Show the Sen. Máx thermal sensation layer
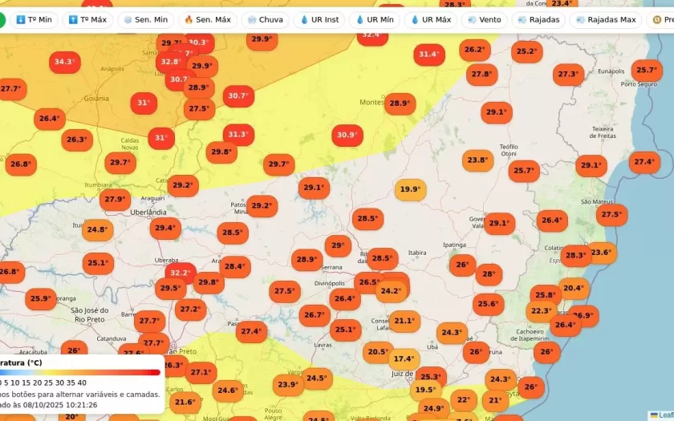Viewport: 674px width, 421px height. click(x=207, y=19)
